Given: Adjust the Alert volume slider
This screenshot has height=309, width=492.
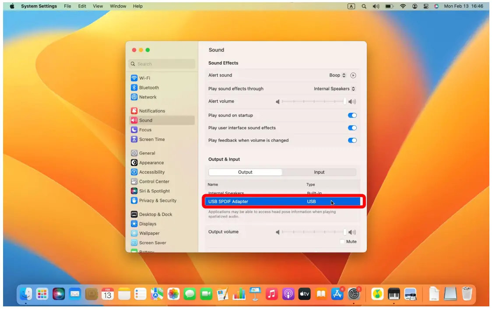Looking at the screenshot, I should click(x=314, y=102).
